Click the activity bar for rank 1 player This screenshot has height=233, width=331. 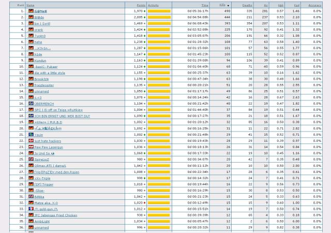coord(159,11)
